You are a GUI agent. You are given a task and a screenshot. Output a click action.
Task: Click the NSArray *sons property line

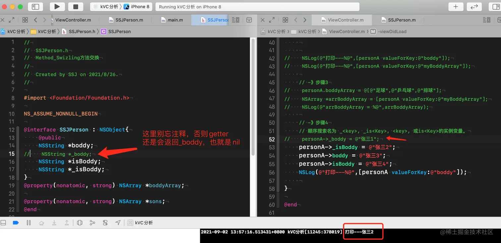(94, 201)
